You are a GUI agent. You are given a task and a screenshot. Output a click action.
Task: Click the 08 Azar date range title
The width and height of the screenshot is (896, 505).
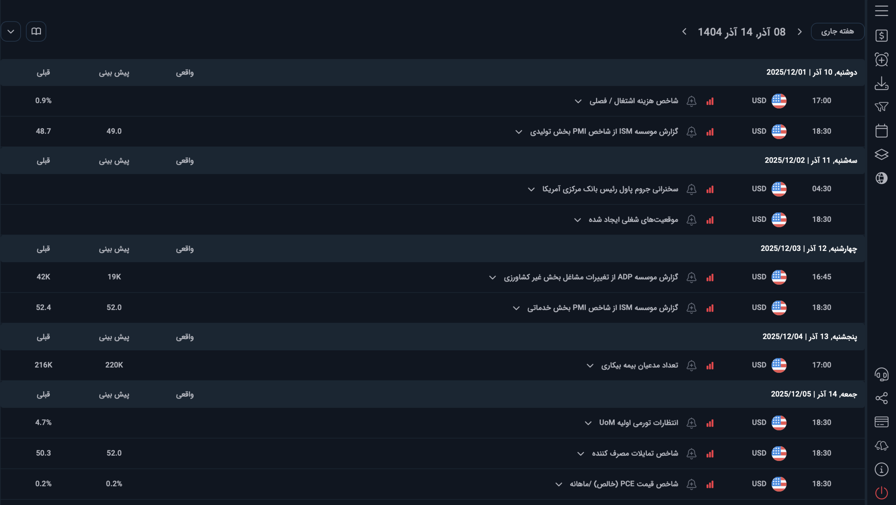tap(742, 32)
